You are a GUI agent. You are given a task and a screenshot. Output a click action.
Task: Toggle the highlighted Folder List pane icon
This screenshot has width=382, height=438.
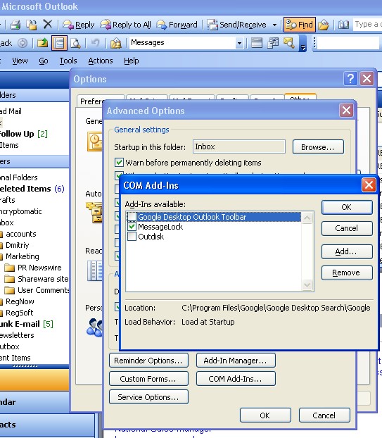click(59, 43)
